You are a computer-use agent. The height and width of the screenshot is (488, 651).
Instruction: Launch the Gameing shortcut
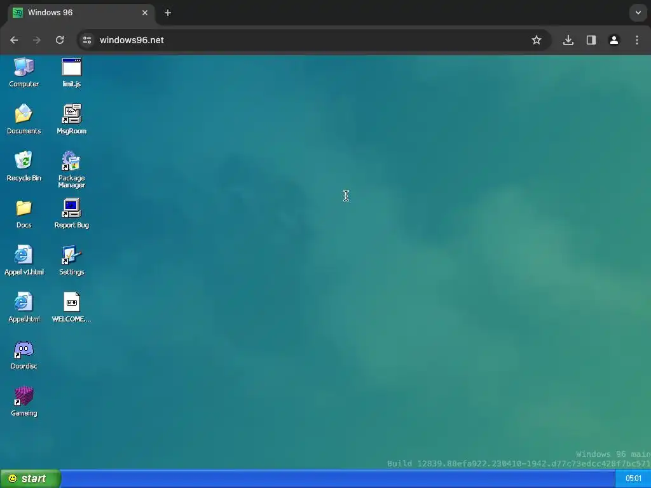pos(24,402)
